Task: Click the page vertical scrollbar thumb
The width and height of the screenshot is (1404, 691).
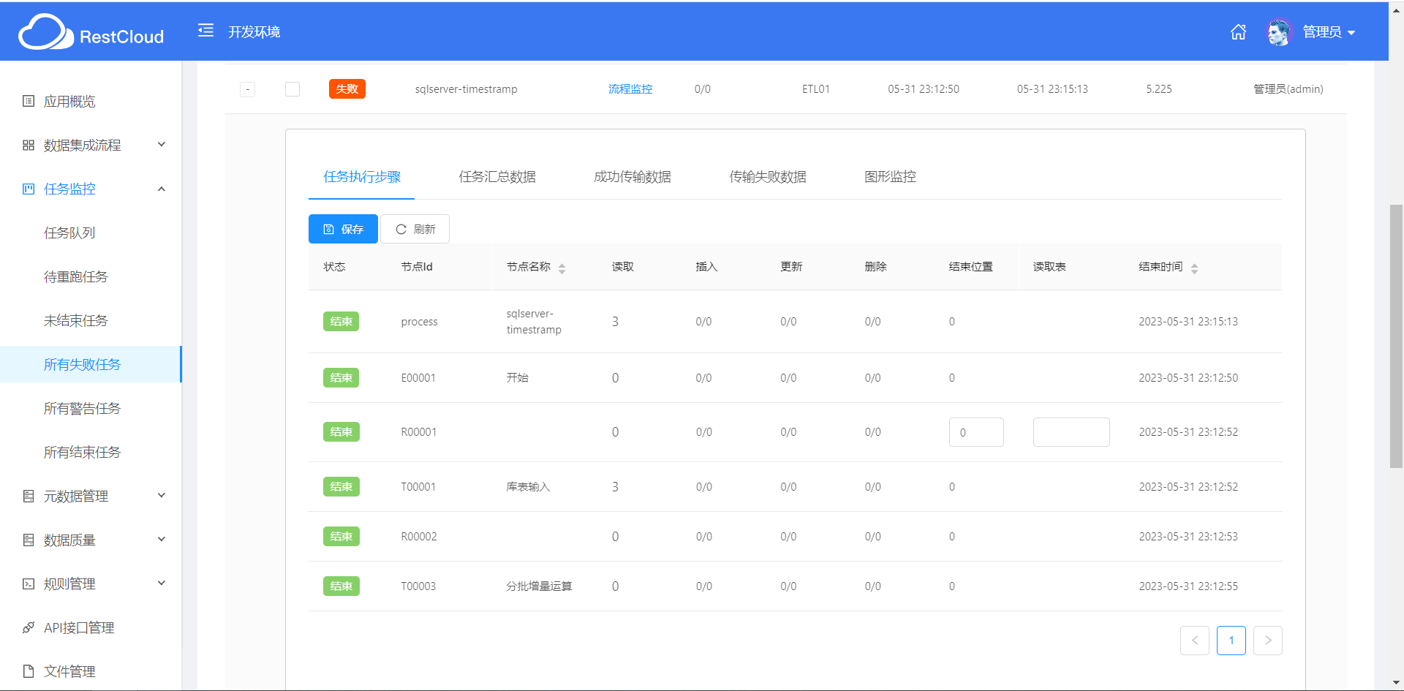Action: [1396, 336]
